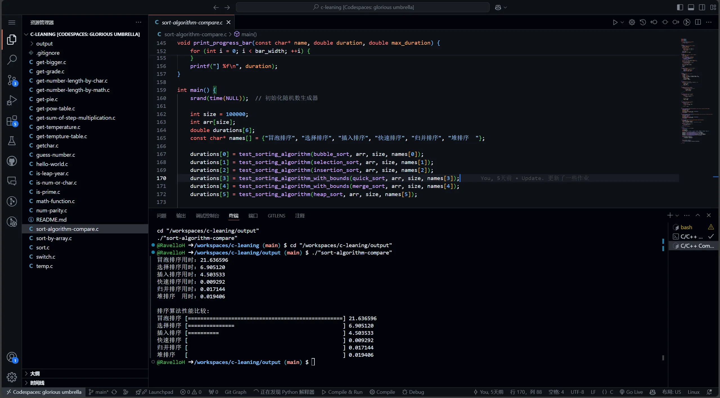Switch to the 问题 problems tab
Viewport: 720px width, 398px height.
[161, 216]
